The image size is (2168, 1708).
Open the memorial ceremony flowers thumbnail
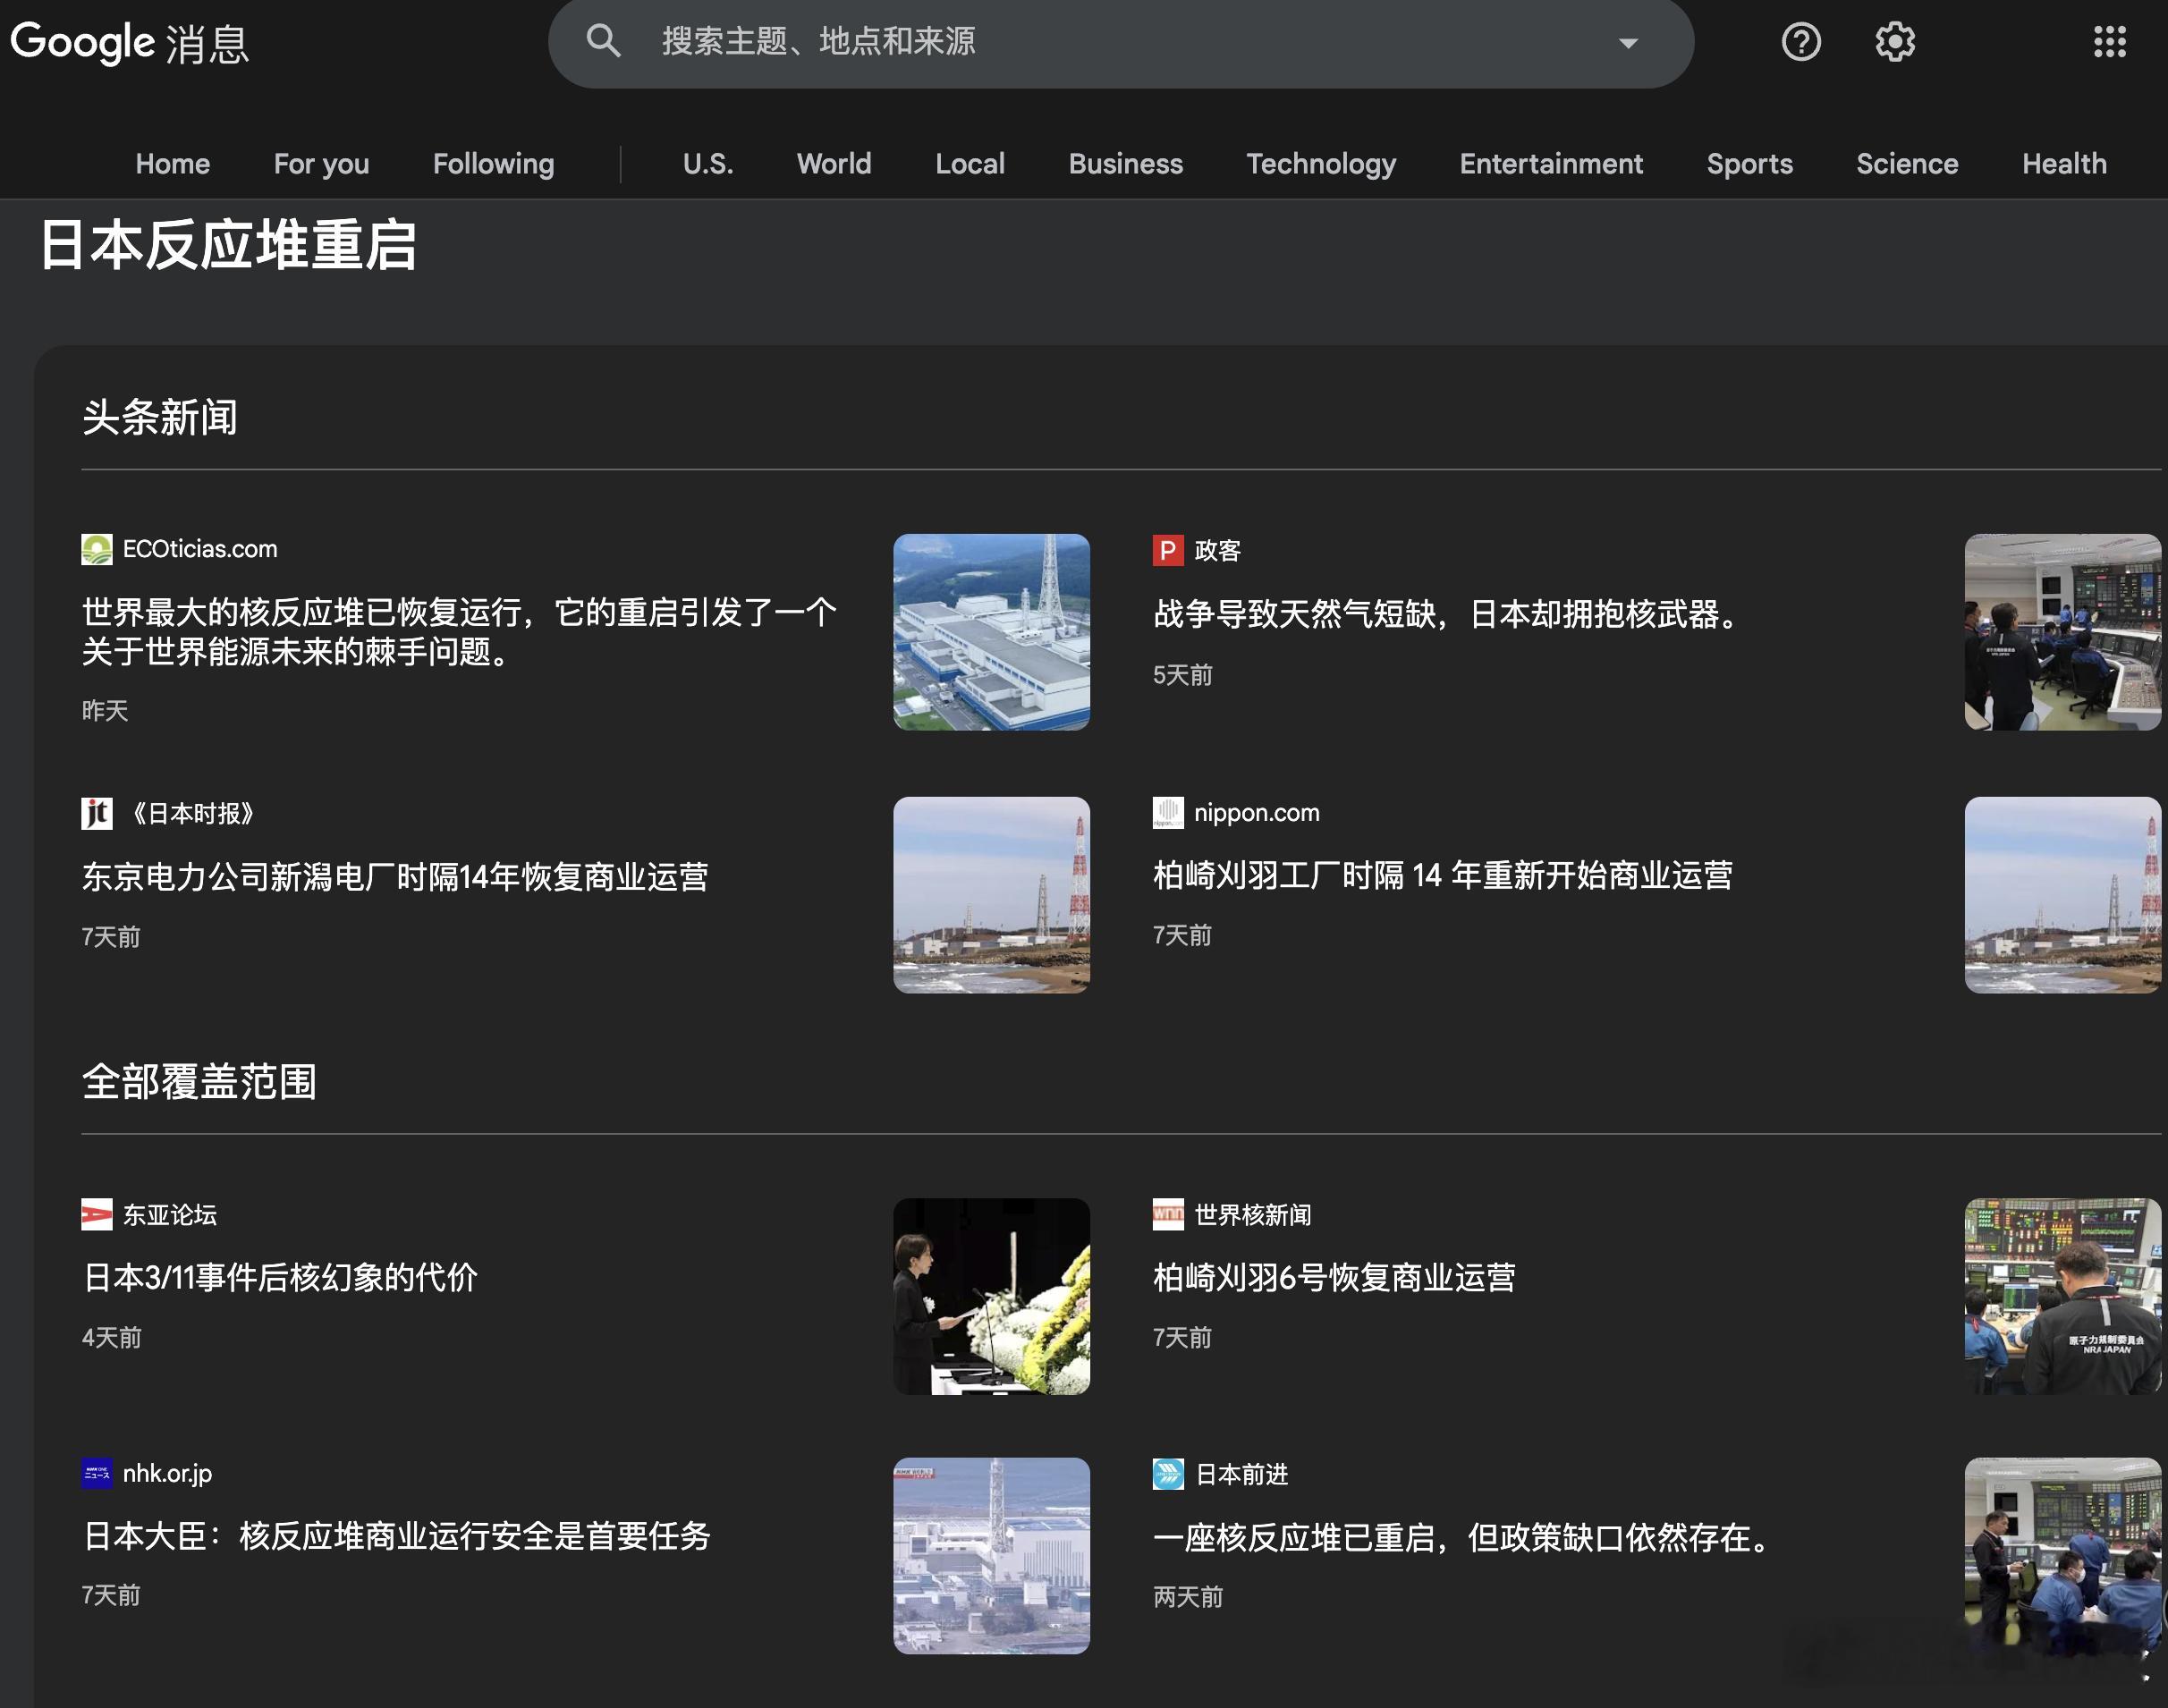click(991, 1296)
